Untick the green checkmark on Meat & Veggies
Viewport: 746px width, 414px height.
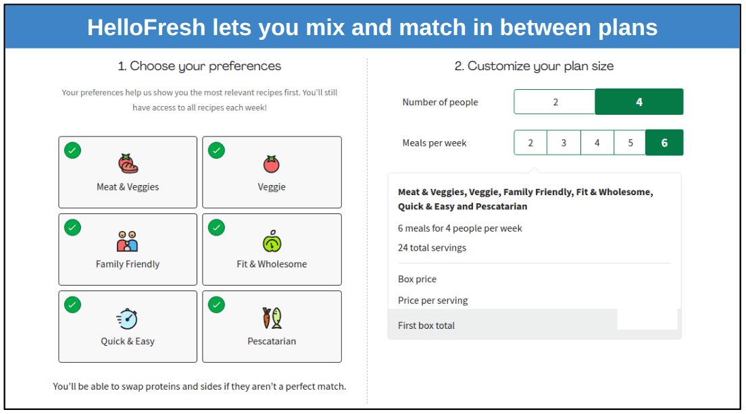pos(72,150)
